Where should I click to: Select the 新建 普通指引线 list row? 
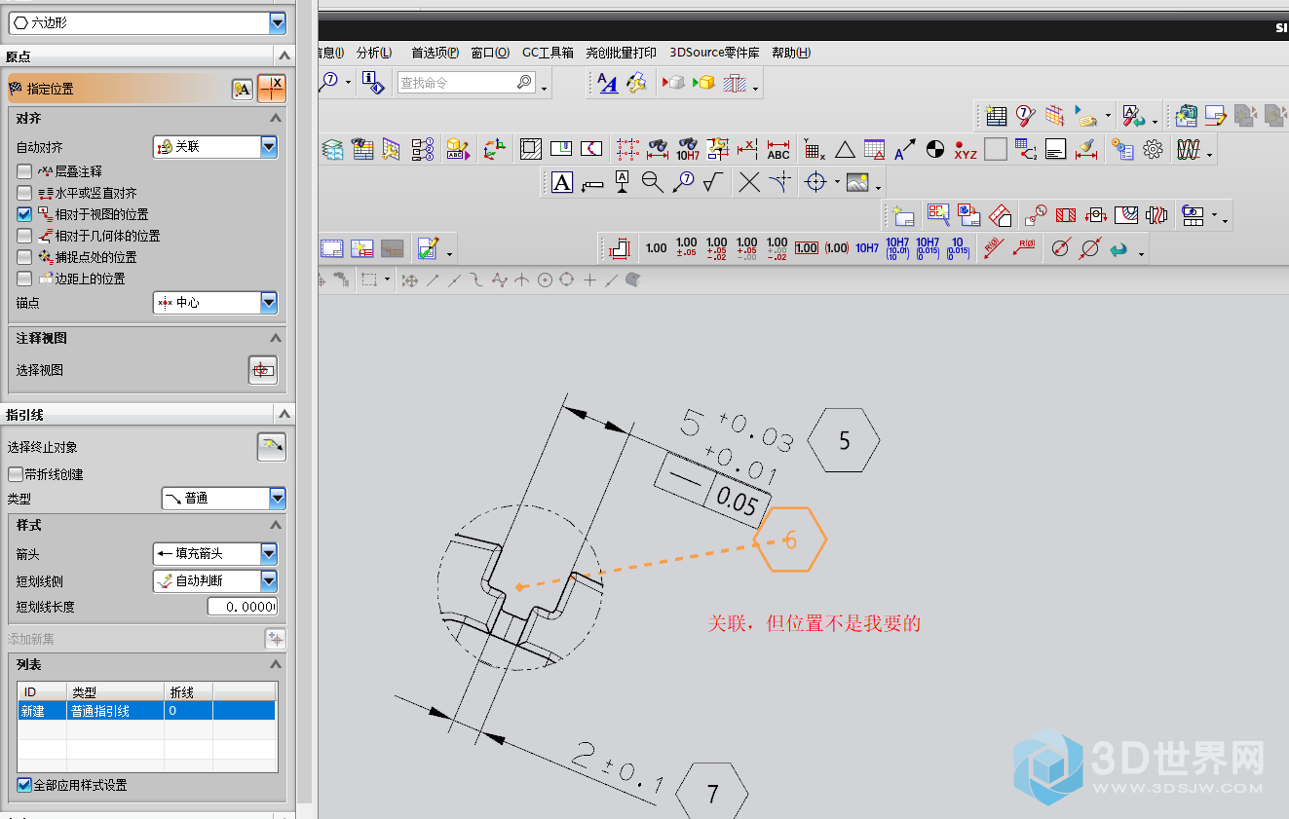pos(147,711)
